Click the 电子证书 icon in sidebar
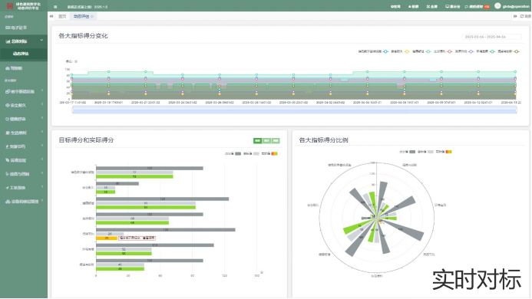This screenshot has width=532, height=299. click(x=8, y=28)
